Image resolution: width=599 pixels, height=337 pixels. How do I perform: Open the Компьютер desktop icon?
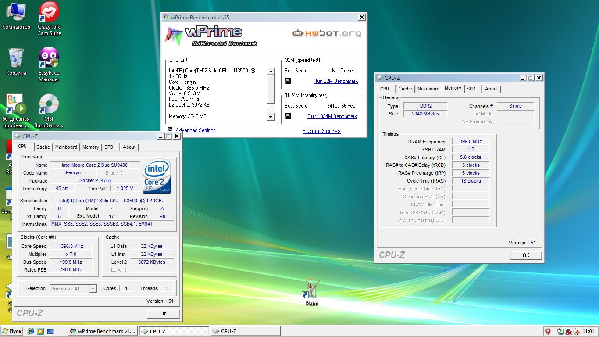pos(16,16)
